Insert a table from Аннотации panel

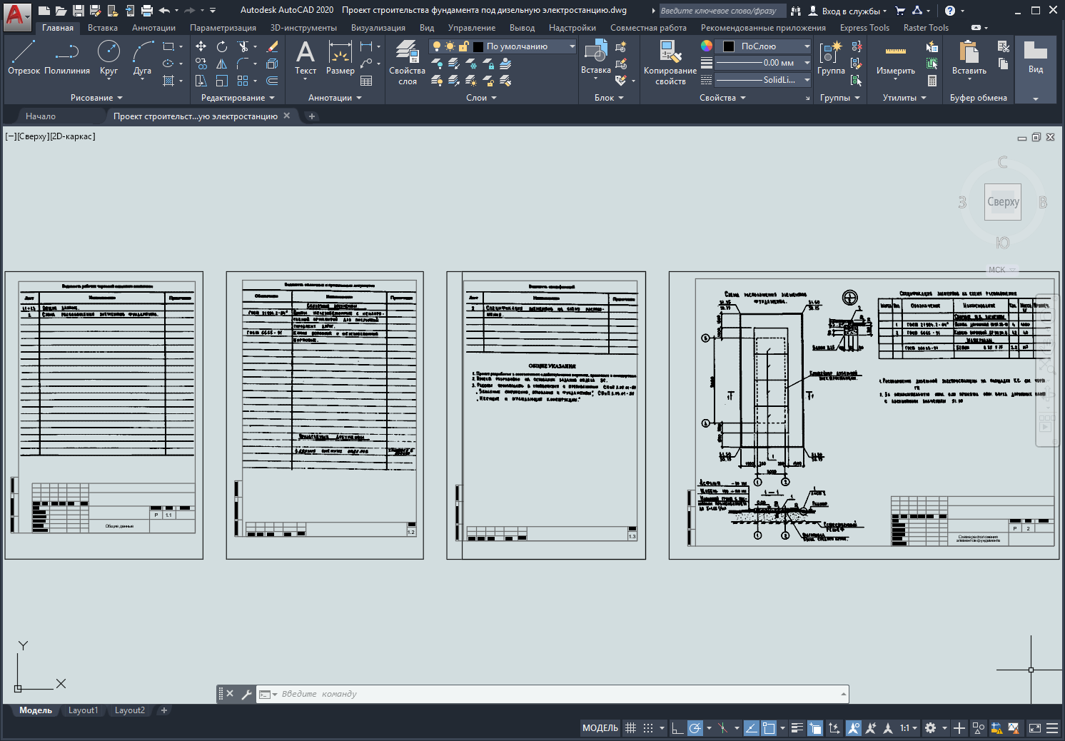[366, 81]
